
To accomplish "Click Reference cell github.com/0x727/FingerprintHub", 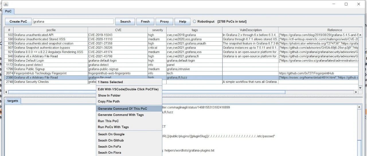I will click(x=319, y=73).
